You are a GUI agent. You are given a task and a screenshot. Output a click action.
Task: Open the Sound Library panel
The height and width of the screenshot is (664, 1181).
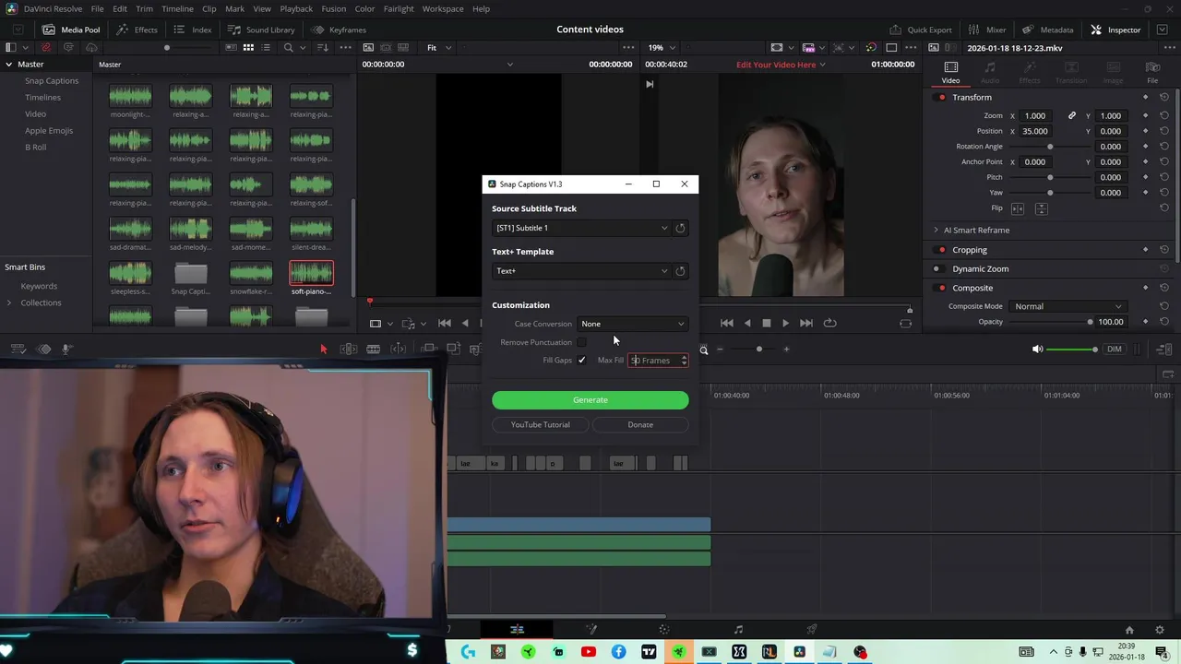[261, 30]
